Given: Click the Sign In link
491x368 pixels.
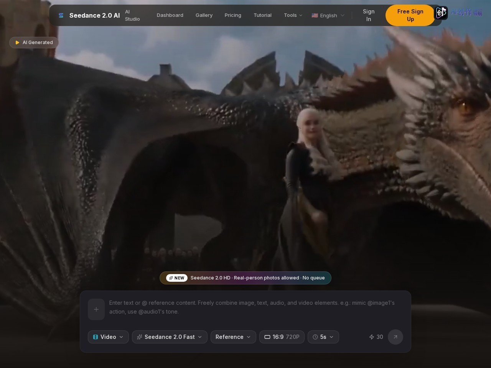Looking at the screenshot, I should (x=369, y=15).
